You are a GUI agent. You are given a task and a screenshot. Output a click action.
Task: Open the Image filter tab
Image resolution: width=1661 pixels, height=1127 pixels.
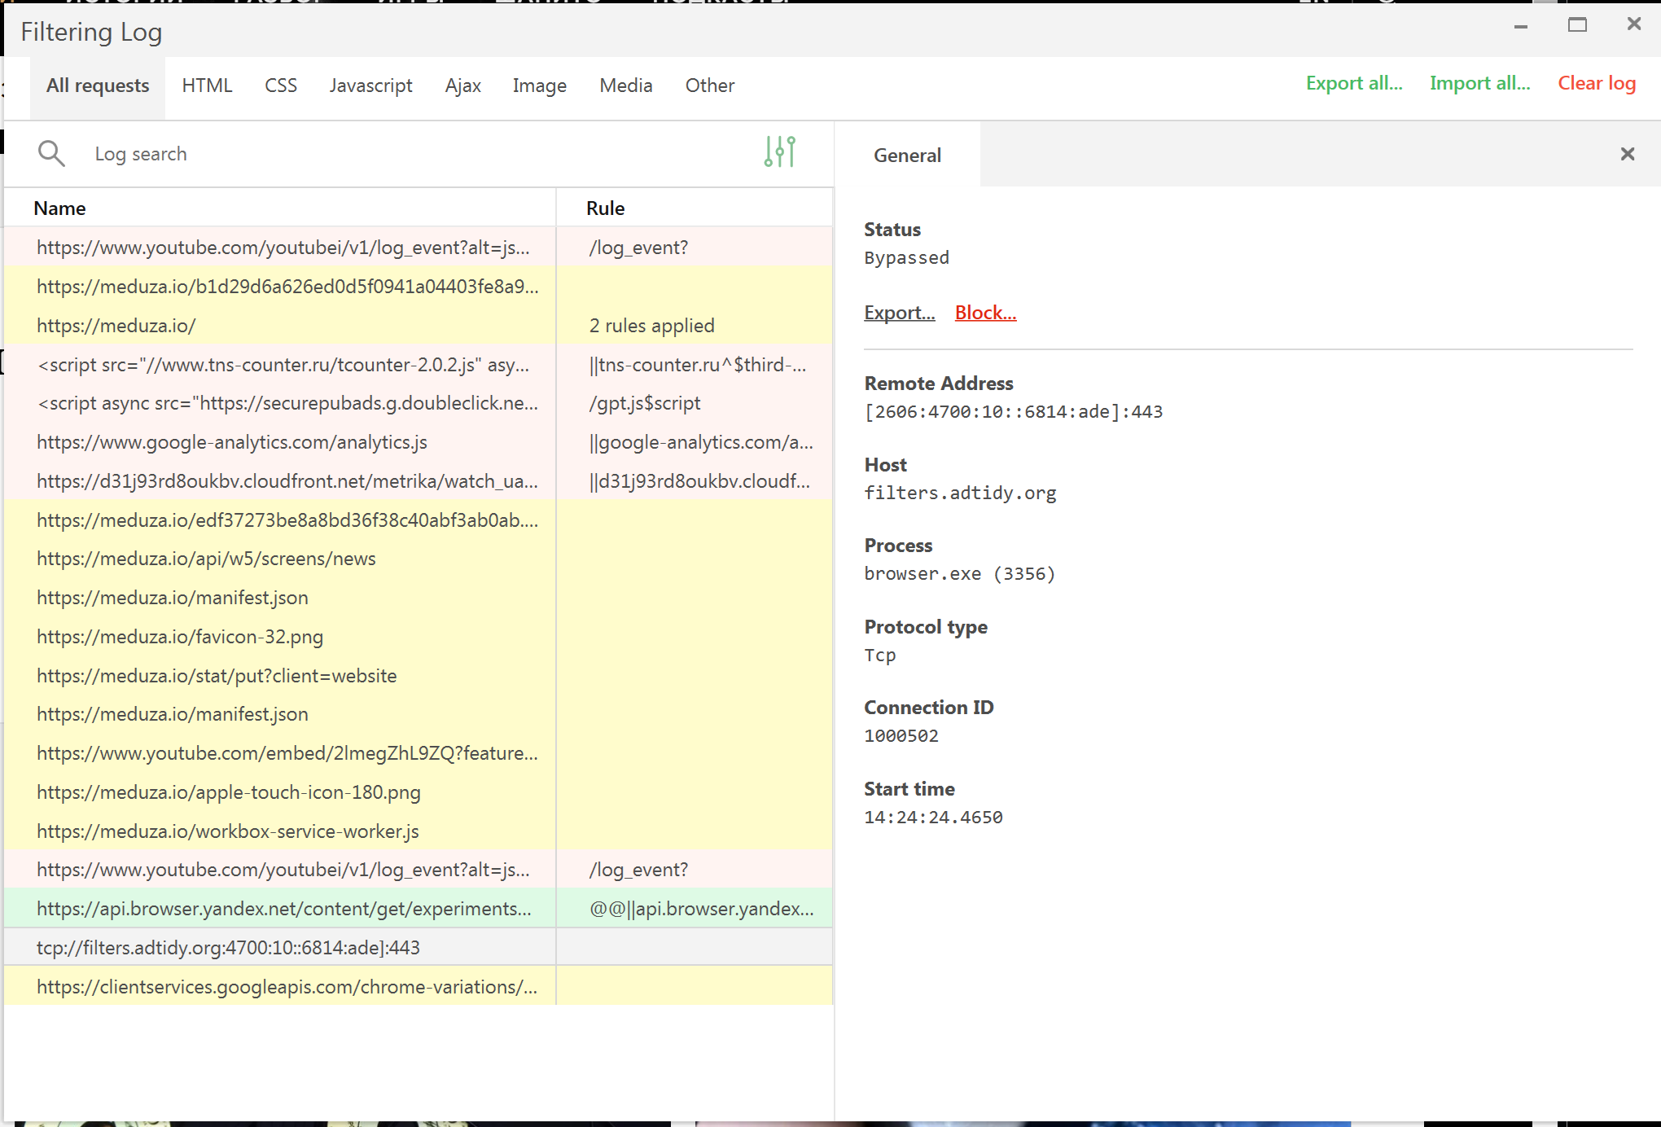tap(539, 86)
